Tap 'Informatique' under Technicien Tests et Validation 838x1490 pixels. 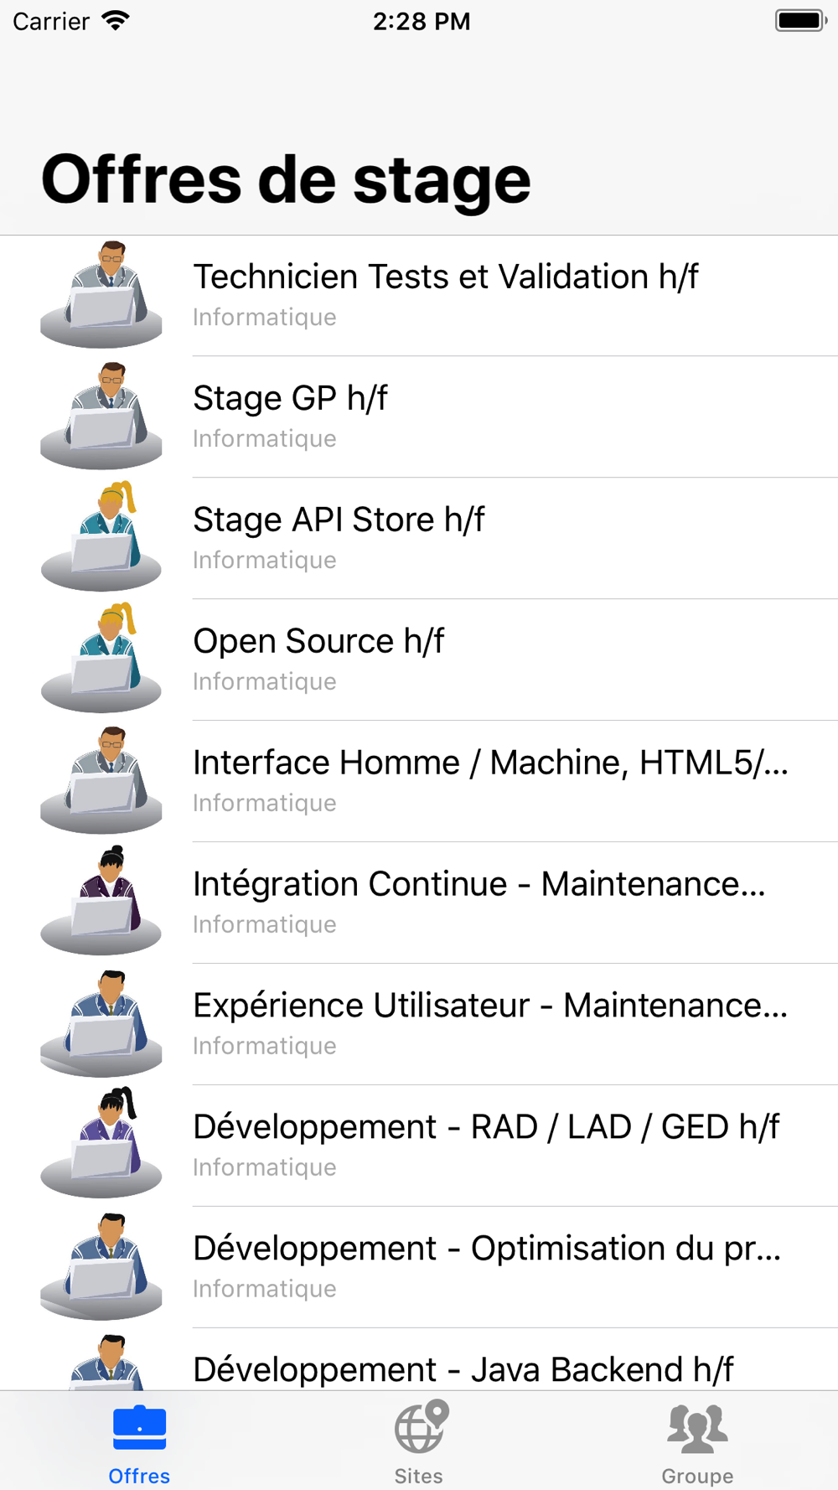click(x=265, y=318)
